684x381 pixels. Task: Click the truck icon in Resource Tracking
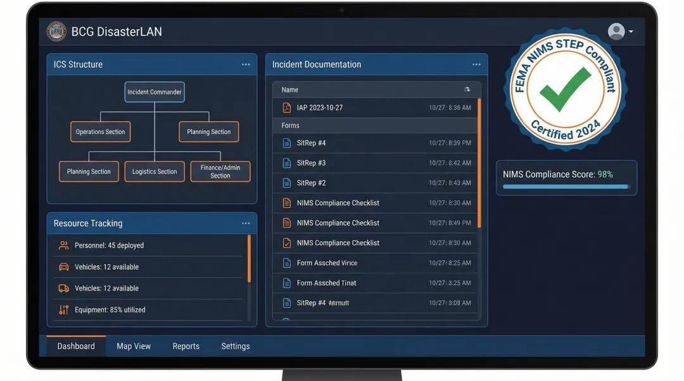[63, 288]
